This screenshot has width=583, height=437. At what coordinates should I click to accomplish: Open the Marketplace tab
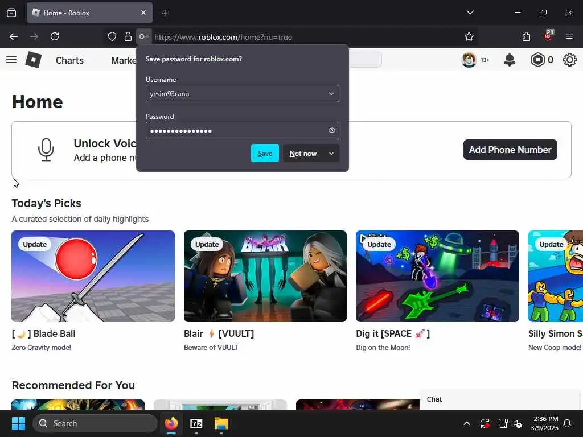point(124,60)
